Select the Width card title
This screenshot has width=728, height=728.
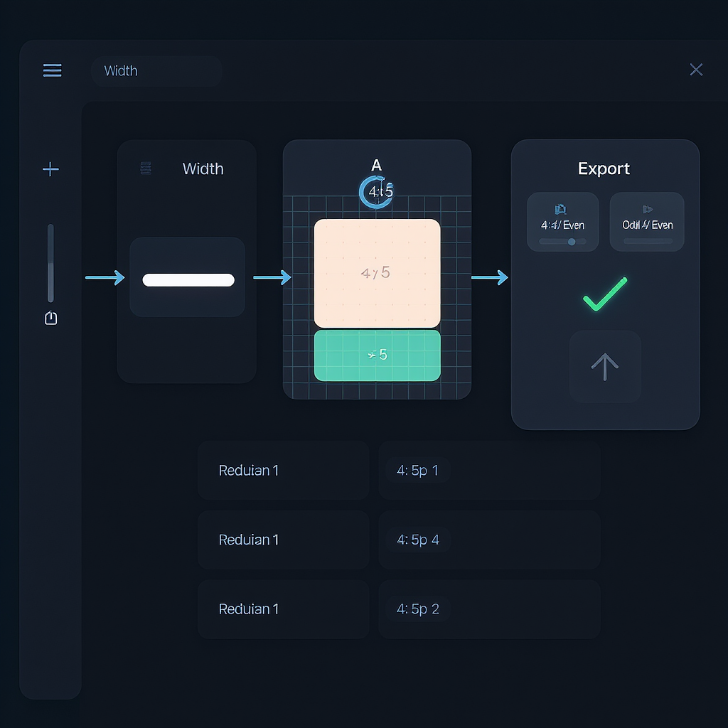pyautogui.click(x=203, y=168)
